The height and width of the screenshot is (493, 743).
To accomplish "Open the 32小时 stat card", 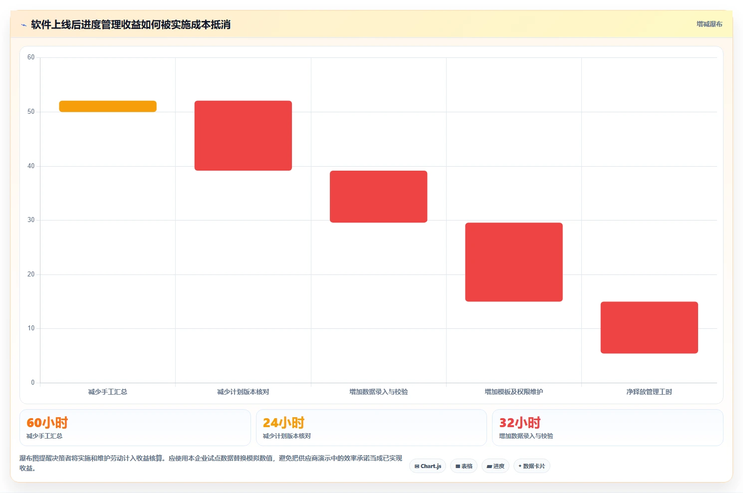I will point(607,428).
